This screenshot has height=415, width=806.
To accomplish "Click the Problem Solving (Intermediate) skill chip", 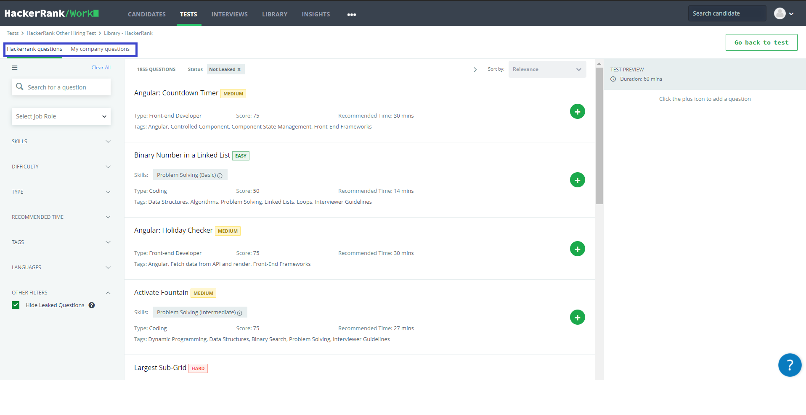I will pyautogui.click(x=200, y=312).
